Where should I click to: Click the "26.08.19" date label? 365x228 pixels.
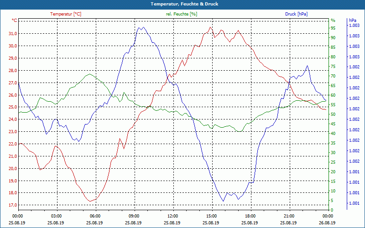(327, 223)
